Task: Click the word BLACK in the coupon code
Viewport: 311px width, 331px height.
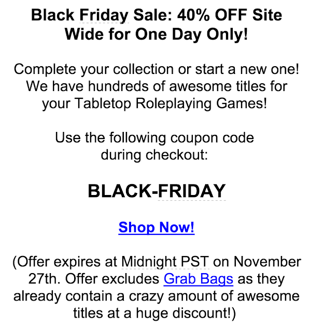Action: click(119, 191)
